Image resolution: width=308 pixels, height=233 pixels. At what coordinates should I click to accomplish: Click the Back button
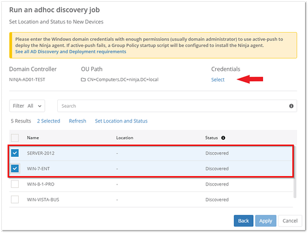[243, 221]
